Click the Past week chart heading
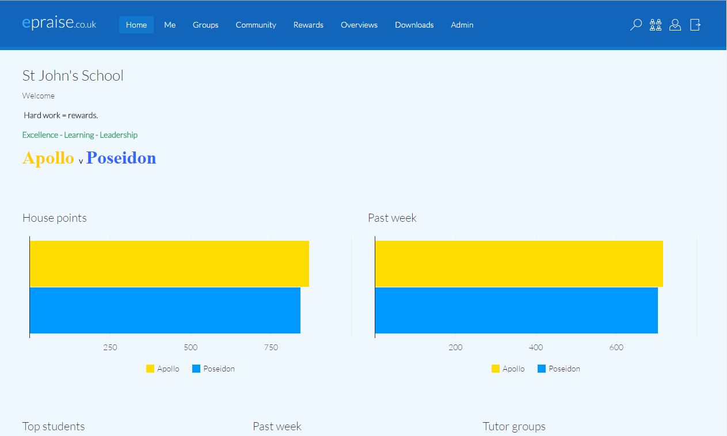 392,218
